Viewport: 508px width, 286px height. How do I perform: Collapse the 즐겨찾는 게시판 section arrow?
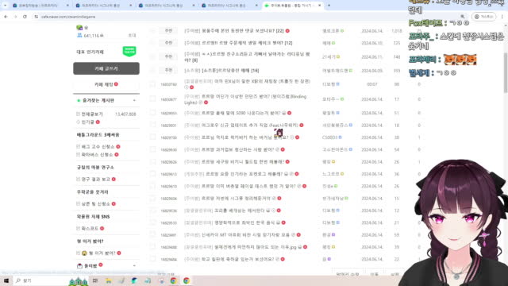point(134,101)
